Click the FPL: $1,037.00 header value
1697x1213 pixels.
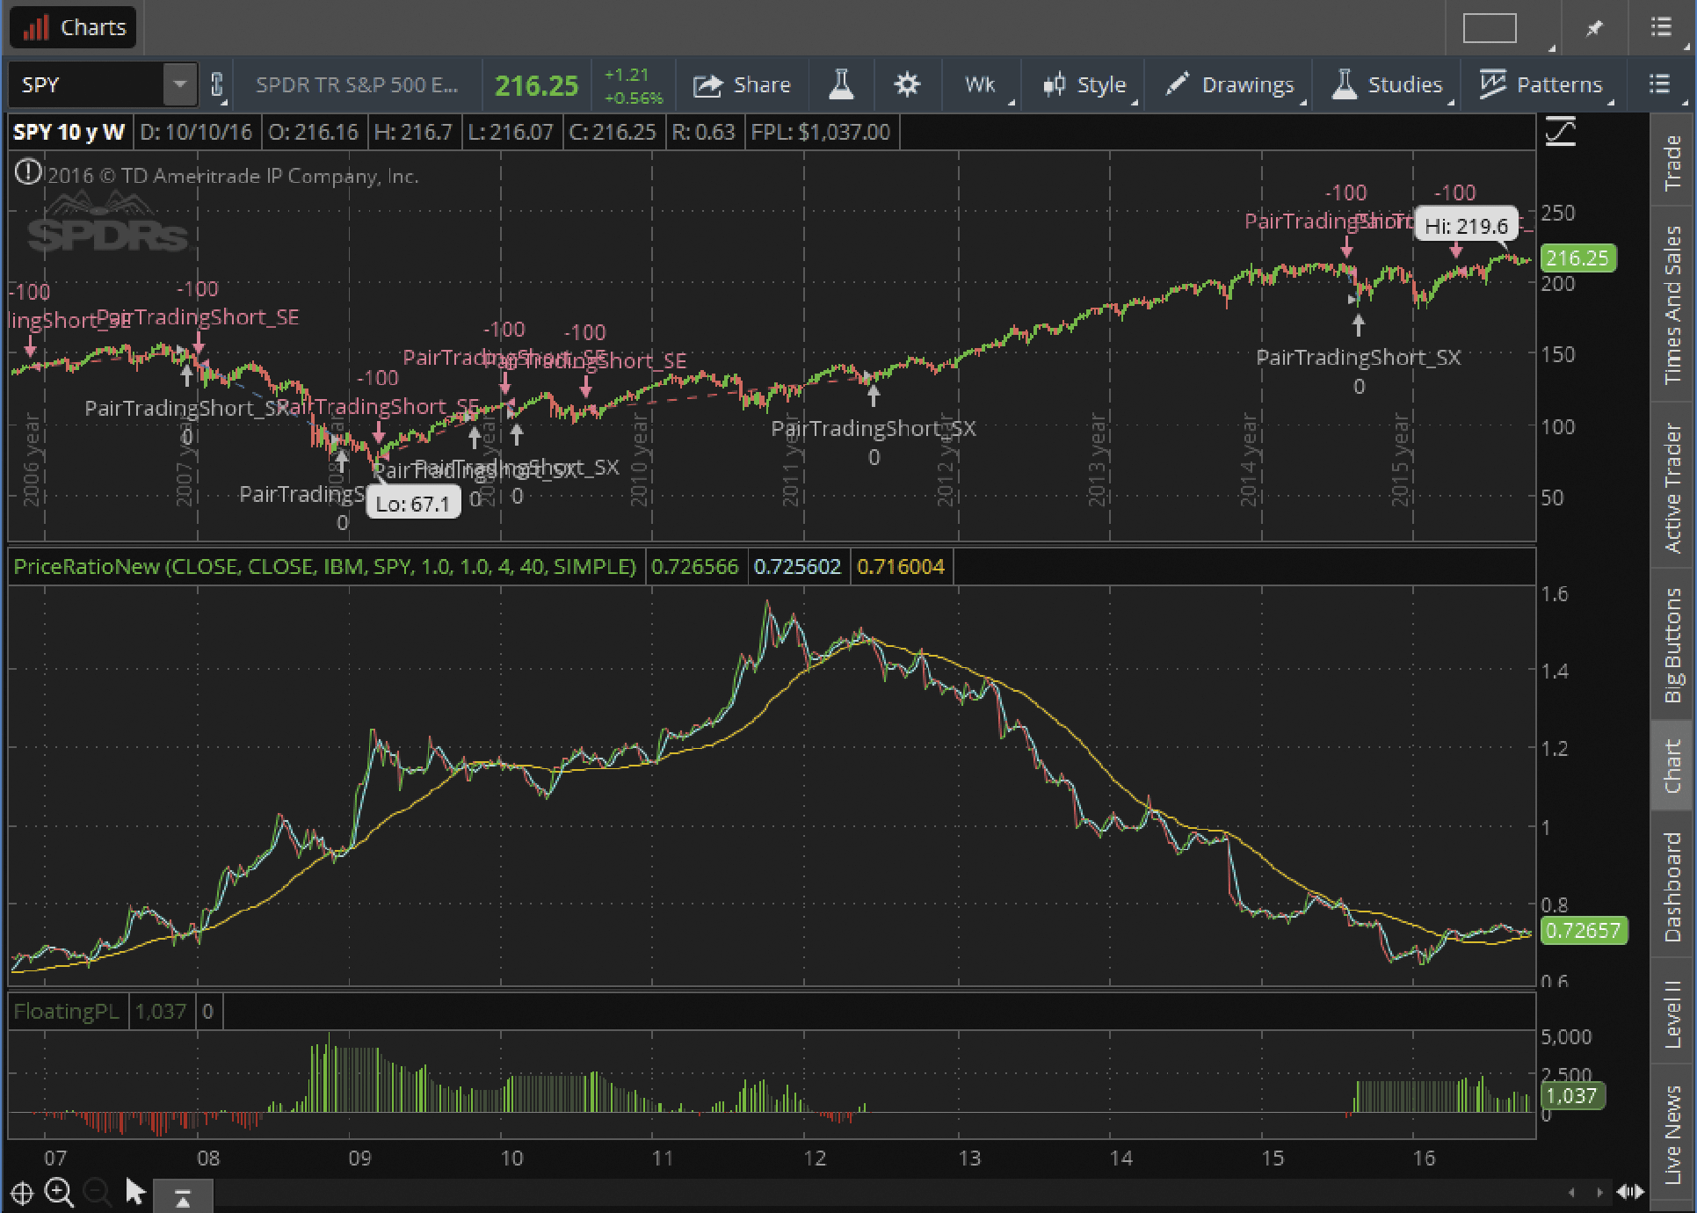821,132
